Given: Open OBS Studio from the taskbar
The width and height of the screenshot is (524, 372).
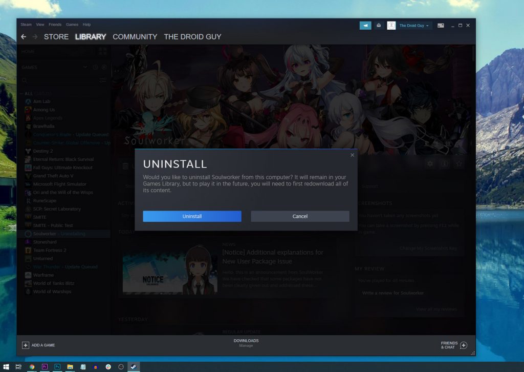Looking at the screenshot, I should pos(121,367).
